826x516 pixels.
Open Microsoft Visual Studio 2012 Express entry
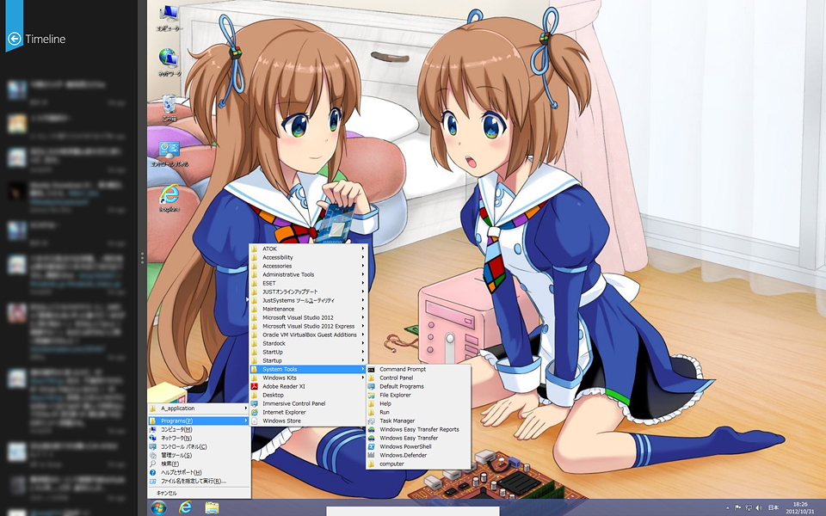pyautogui.click(x=308, y=326)
